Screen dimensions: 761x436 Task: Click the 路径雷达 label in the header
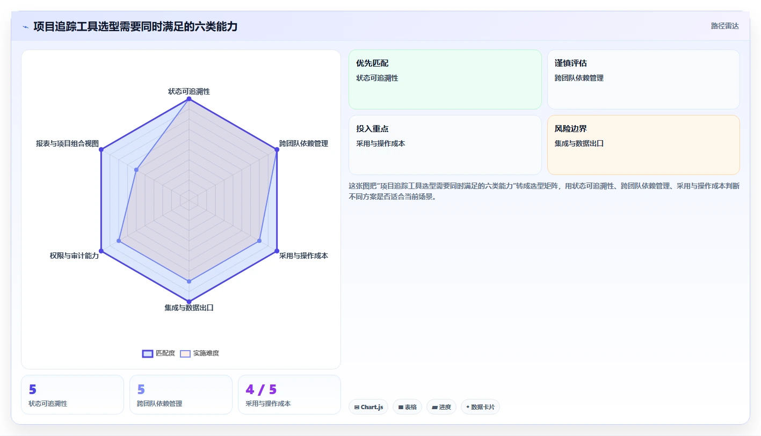[724, 26]
